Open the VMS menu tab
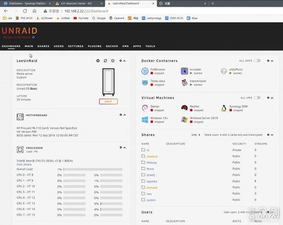Image resolution: width=283 pixels, height=225 pixels. [125, 46]
